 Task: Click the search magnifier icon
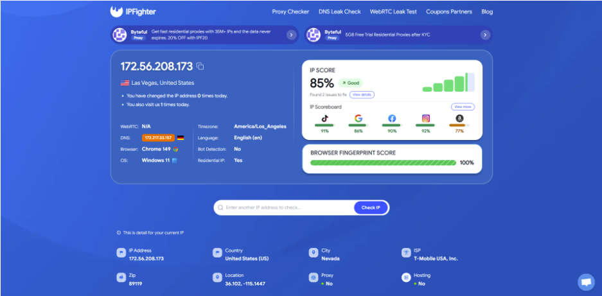220,207
